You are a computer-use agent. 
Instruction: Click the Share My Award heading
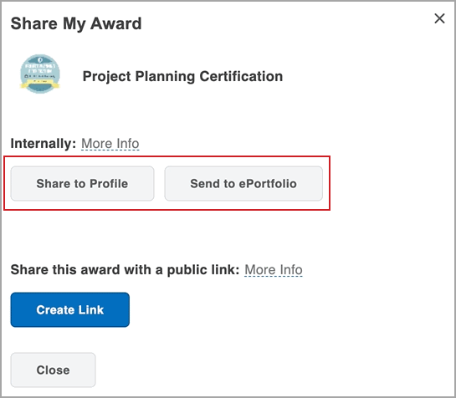[x=76, y=23]
